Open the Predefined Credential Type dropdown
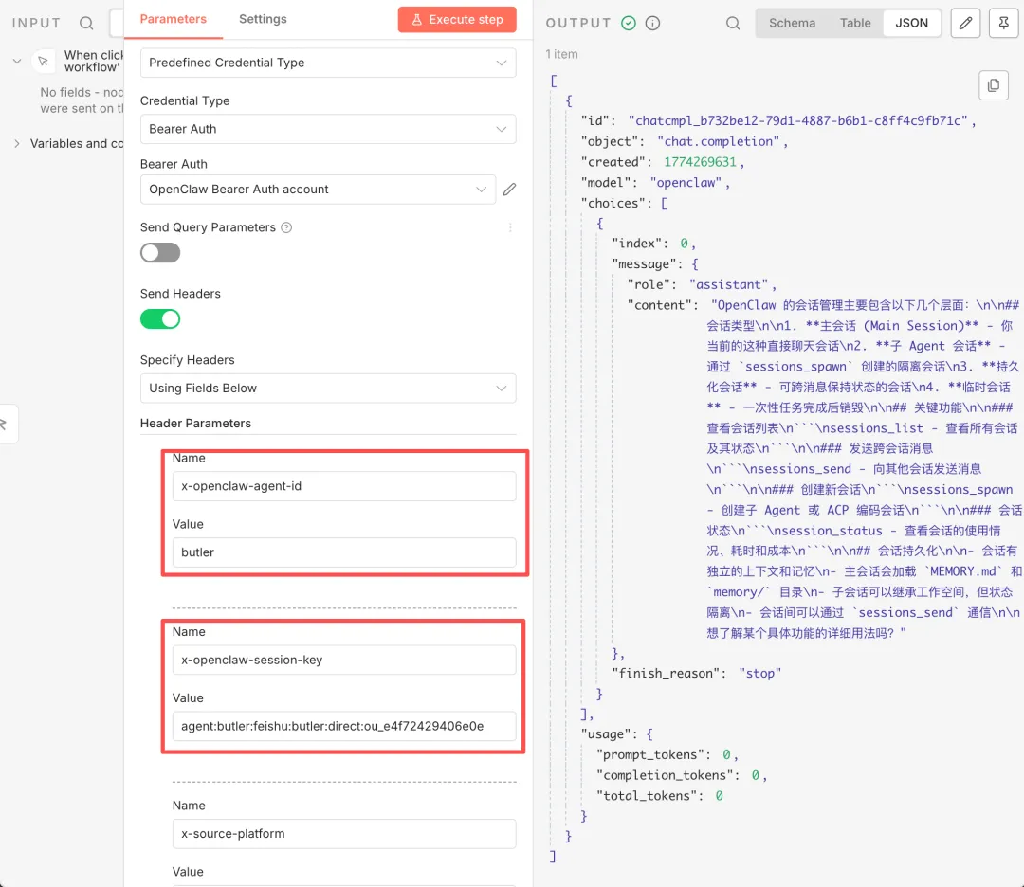Viewport: 1024px width, 887px height. [328, 63]
